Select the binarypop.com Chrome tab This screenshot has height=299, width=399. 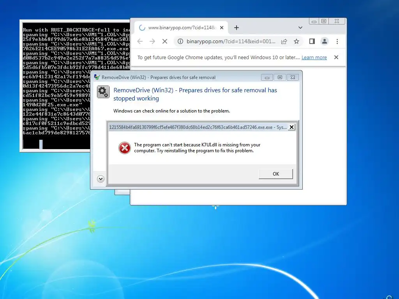tap(181, 28)
